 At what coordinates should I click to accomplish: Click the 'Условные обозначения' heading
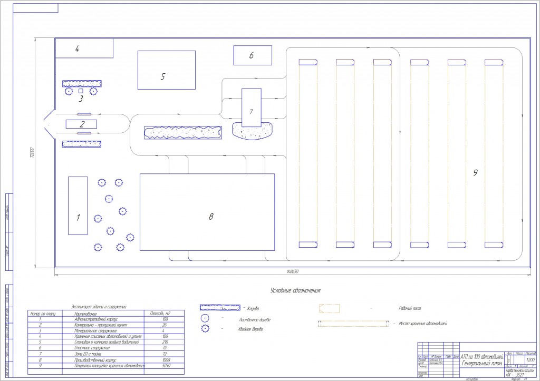tap(295, 290)
